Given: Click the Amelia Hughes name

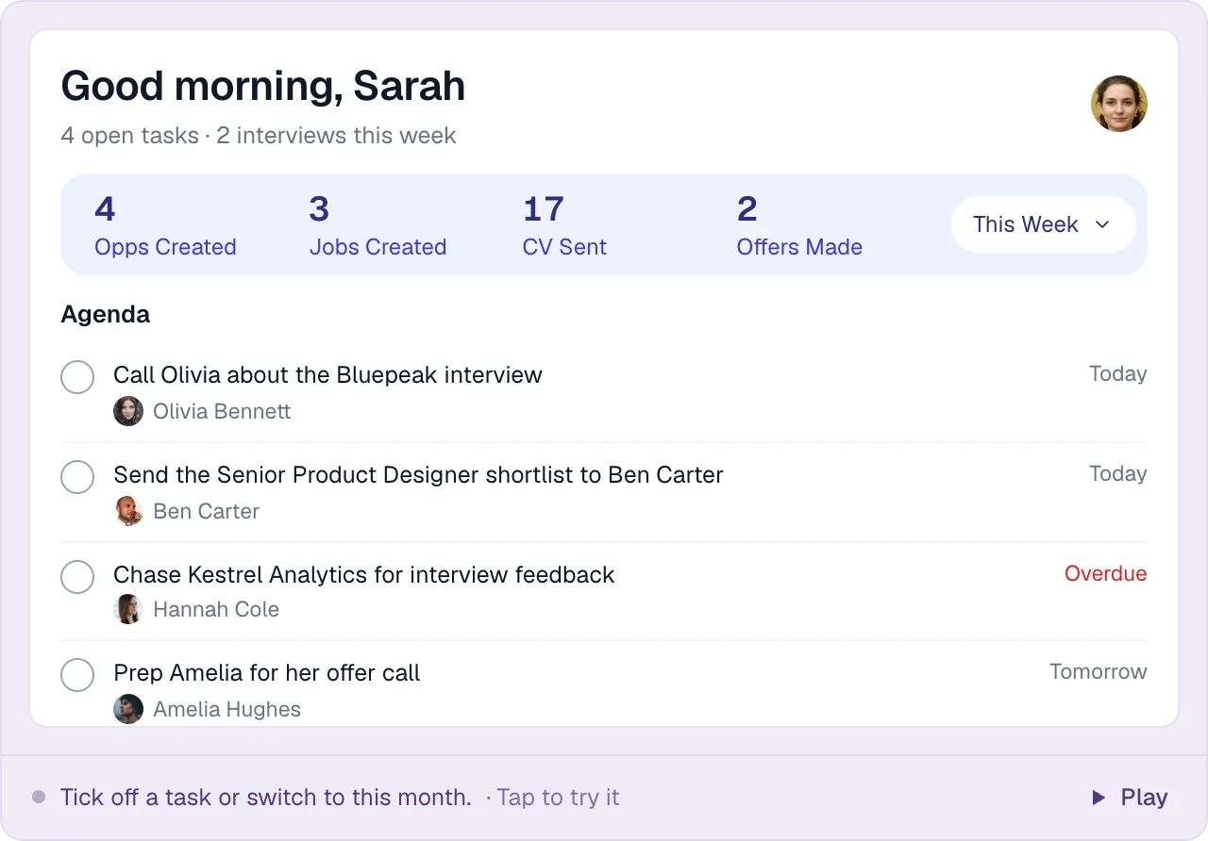Looking at the screenshot, I should coord(226,709).
